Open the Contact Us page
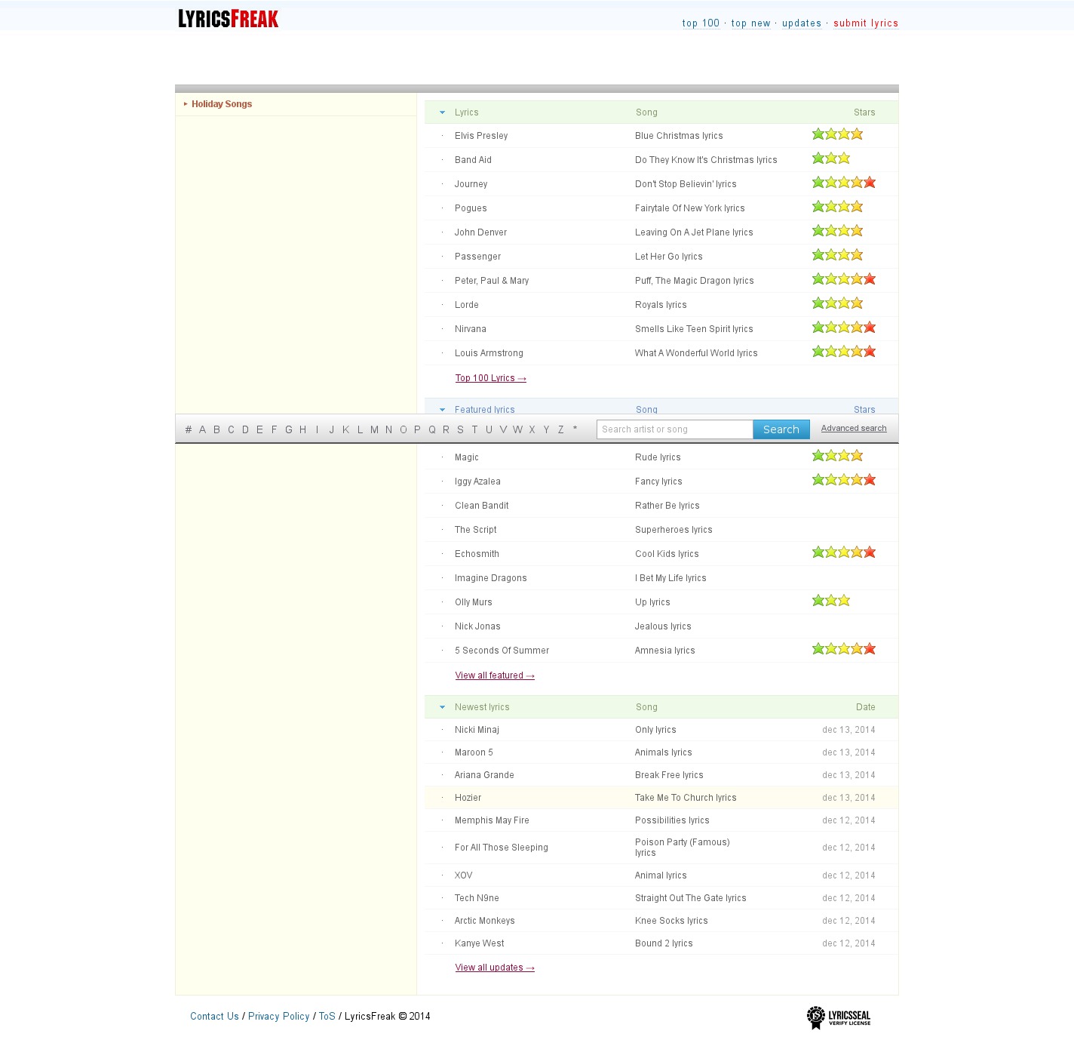Image resolution: width=1074 pixels, height=1037 pixels. tap(214, 1017)
